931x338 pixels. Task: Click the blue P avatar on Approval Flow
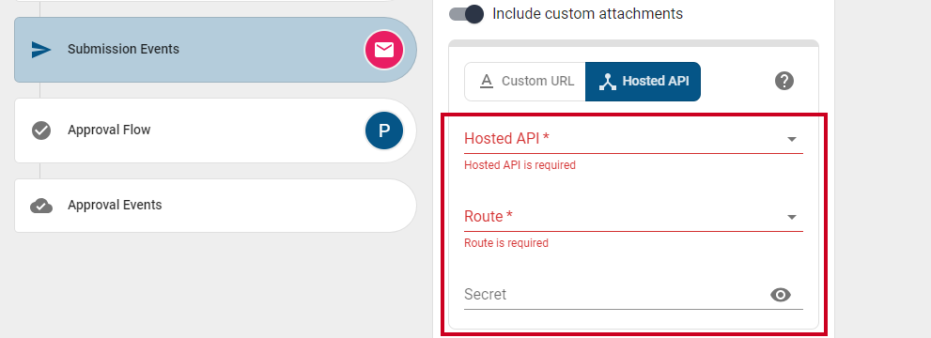384,131
